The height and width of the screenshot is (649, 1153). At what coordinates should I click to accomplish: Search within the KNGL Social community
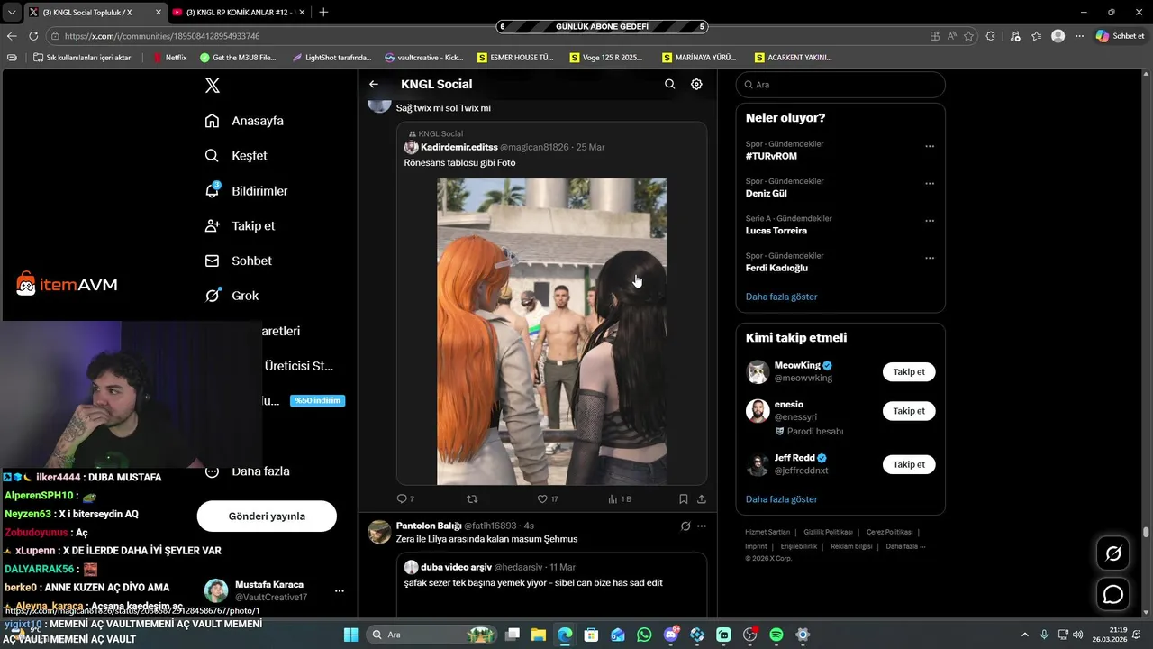[669, 84]
